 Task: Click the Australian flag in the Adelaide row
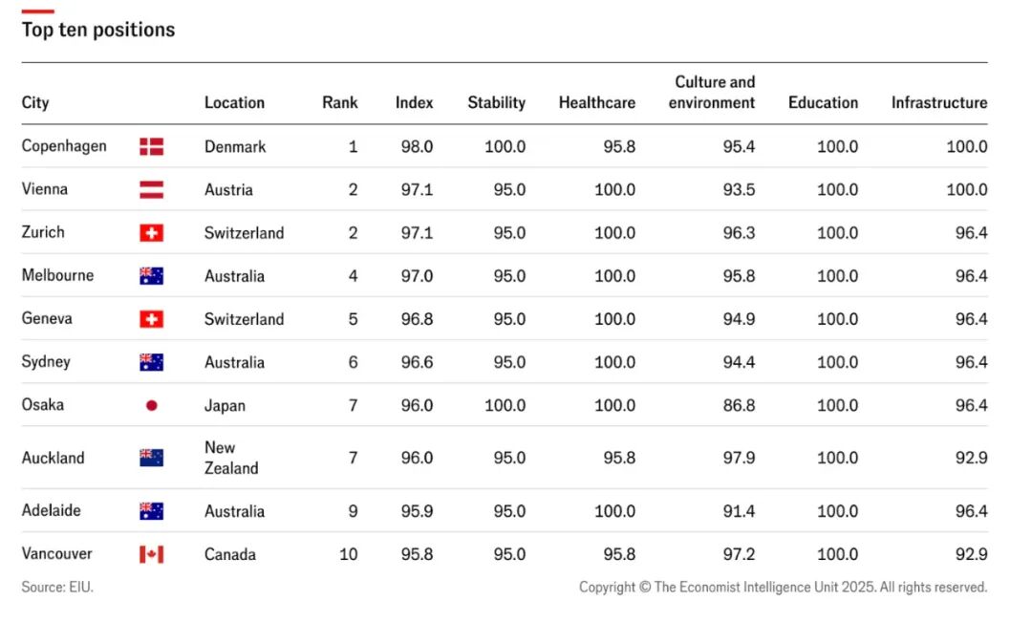pyautogui.click(x=151, y=511)
